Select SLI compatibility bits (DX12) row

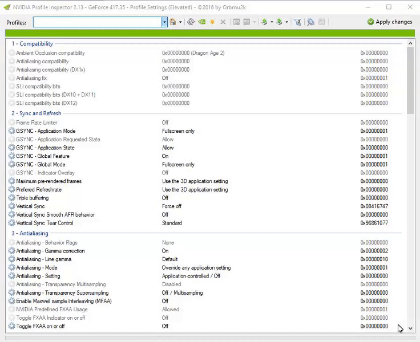coord(205,103)
